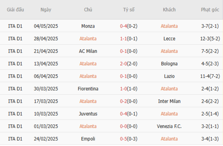The height and width of the screenshot is (146, 223).
Task: Click the Empoli team name
Action: (88, 139)
